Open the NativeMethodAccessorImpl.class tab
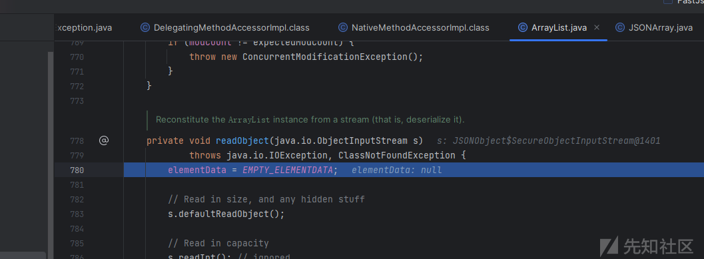The height and width of the screenshot is (259, 704). 414,28
